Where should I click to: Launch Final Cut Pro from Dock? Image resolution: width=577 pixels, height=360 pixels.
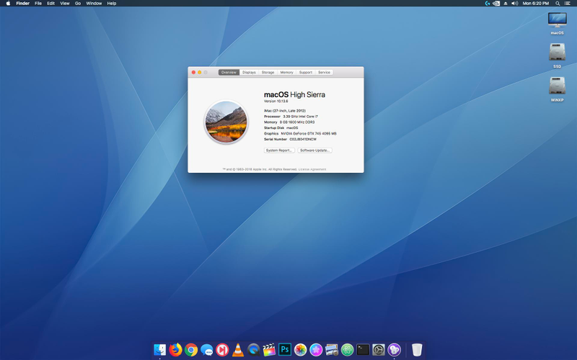click(269, 350)
